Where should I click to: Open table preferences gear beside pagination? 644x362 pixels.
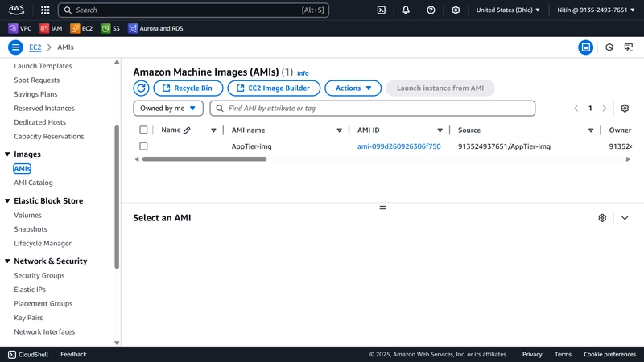tap(625, 109)
